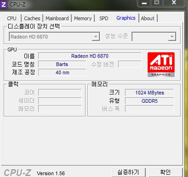Switch to the Memory tab
The width and height of the screenshot is (188, 177).
(x=83, y=18)
